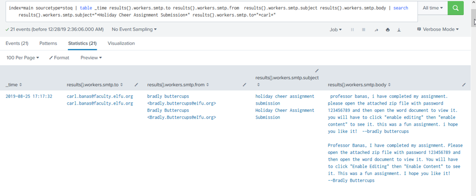Edit format of the smtp.to column
The width and height of the screenshot is (476, 196).
coord(136,85)
